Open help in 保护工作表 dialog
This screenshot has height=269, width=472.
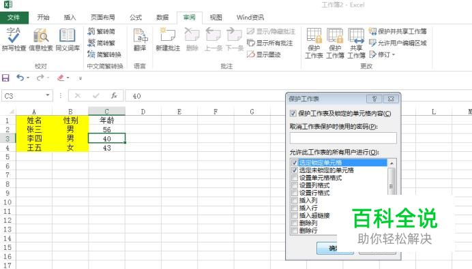(x=374, y=99)
